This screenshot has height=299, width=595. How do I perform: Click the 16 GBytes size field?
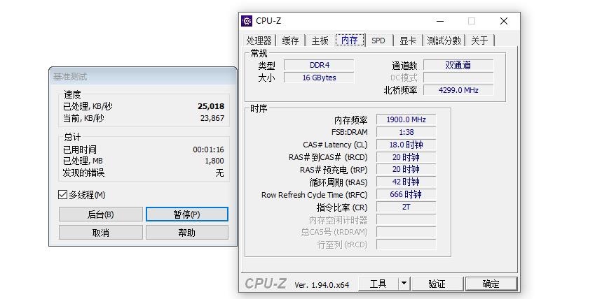click(319, 78)
